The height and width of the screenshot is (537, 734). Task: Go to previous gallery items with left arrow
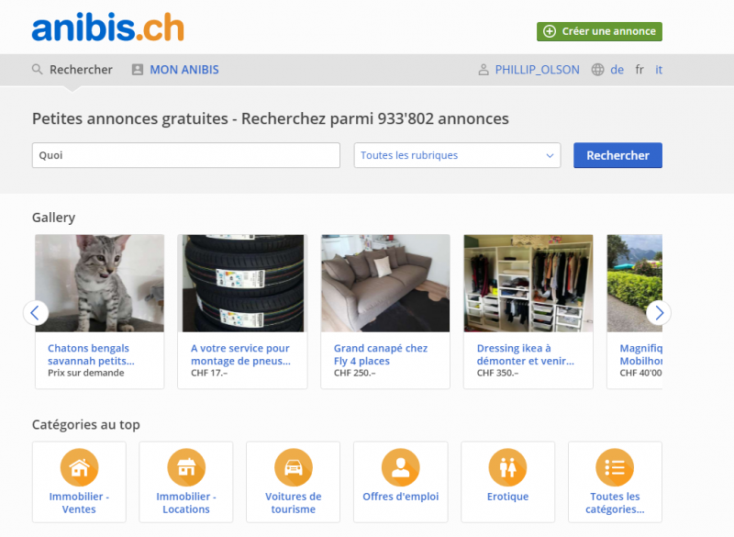(x=36, y=313)
